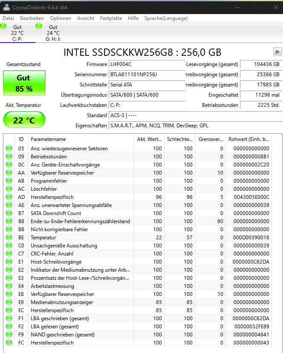Click the ID column header
Image resolution: width=283 pixels, height=353 pixels.
(21, 139)
